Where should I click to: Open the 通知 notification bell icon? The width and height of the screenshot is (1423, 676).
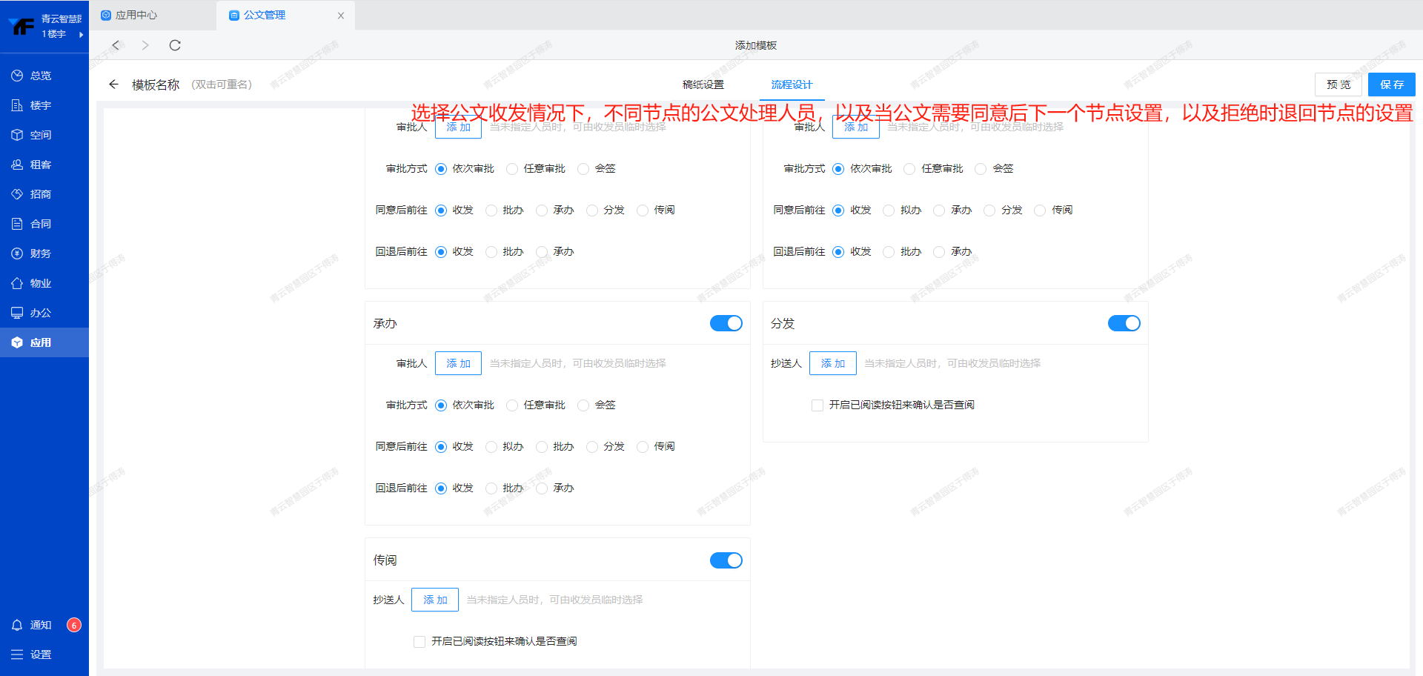pos(17,625)
